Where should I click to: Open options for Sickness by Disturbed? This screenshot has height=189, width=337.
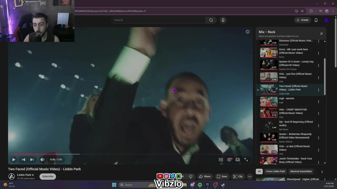point(319,41)
